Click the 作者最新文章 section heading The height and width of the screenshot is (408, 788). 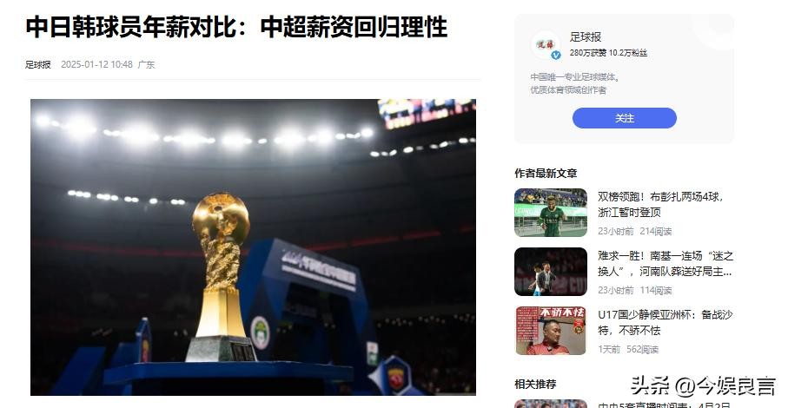coord(546,173)
